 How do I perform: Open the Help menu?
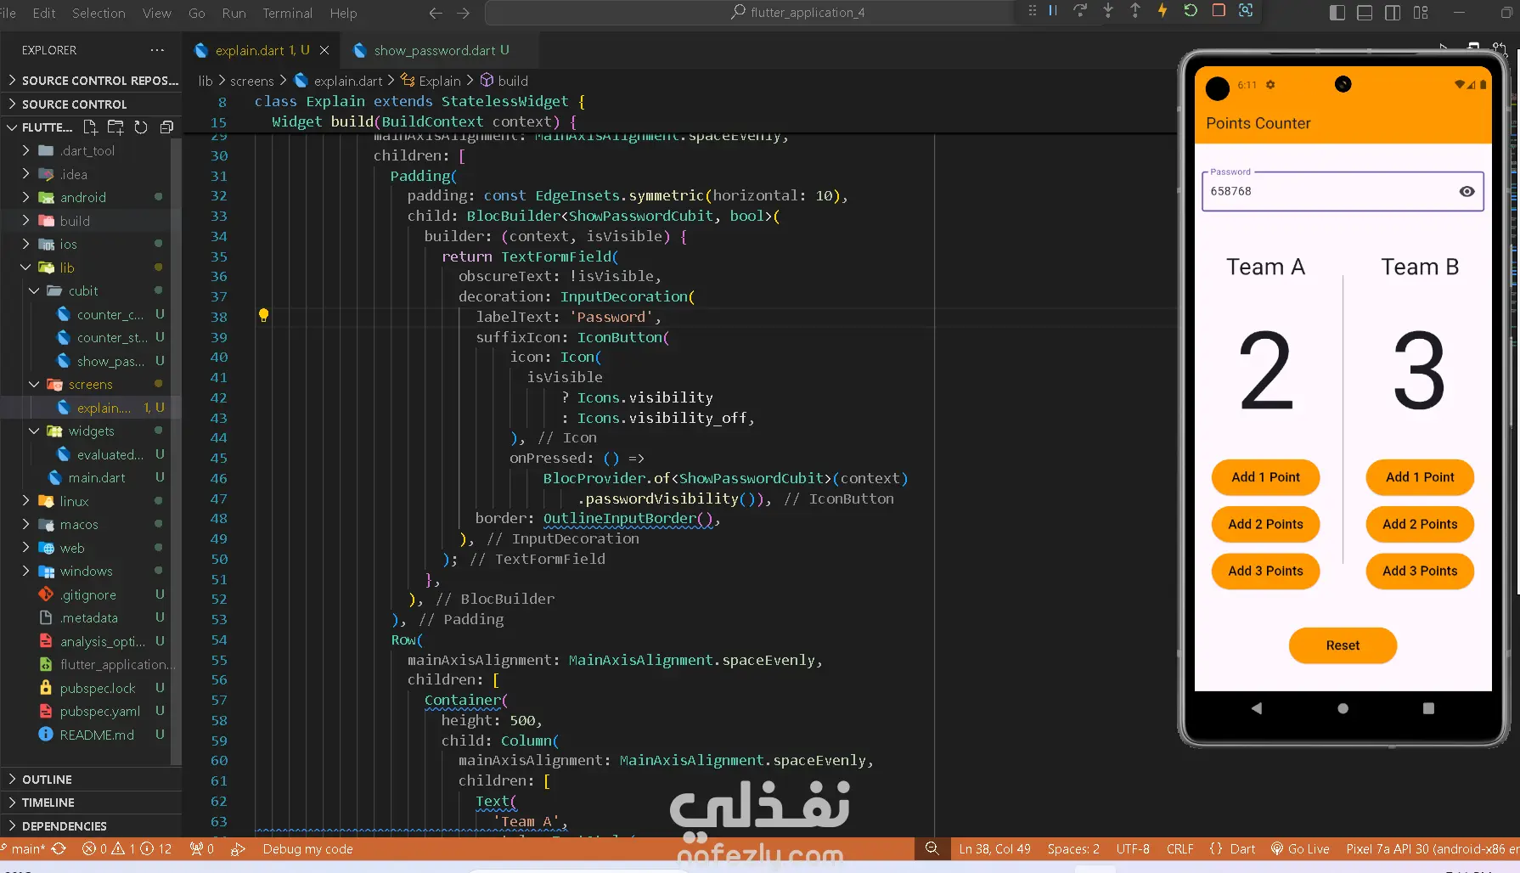pyautogui.click(x=343, y=13)
